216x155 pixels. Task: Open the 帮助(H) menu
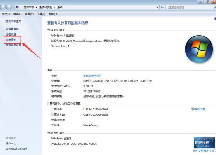click(53, 14)
